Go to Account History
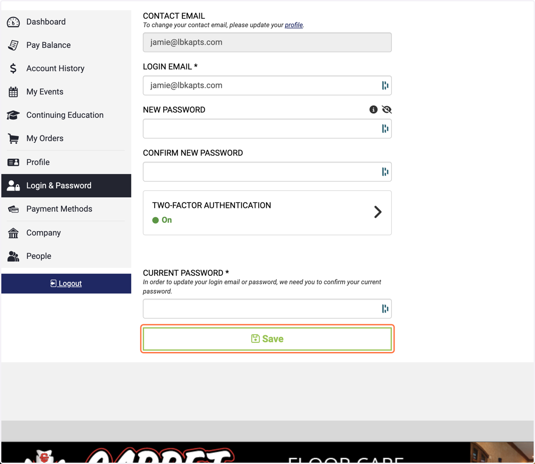 66,68
